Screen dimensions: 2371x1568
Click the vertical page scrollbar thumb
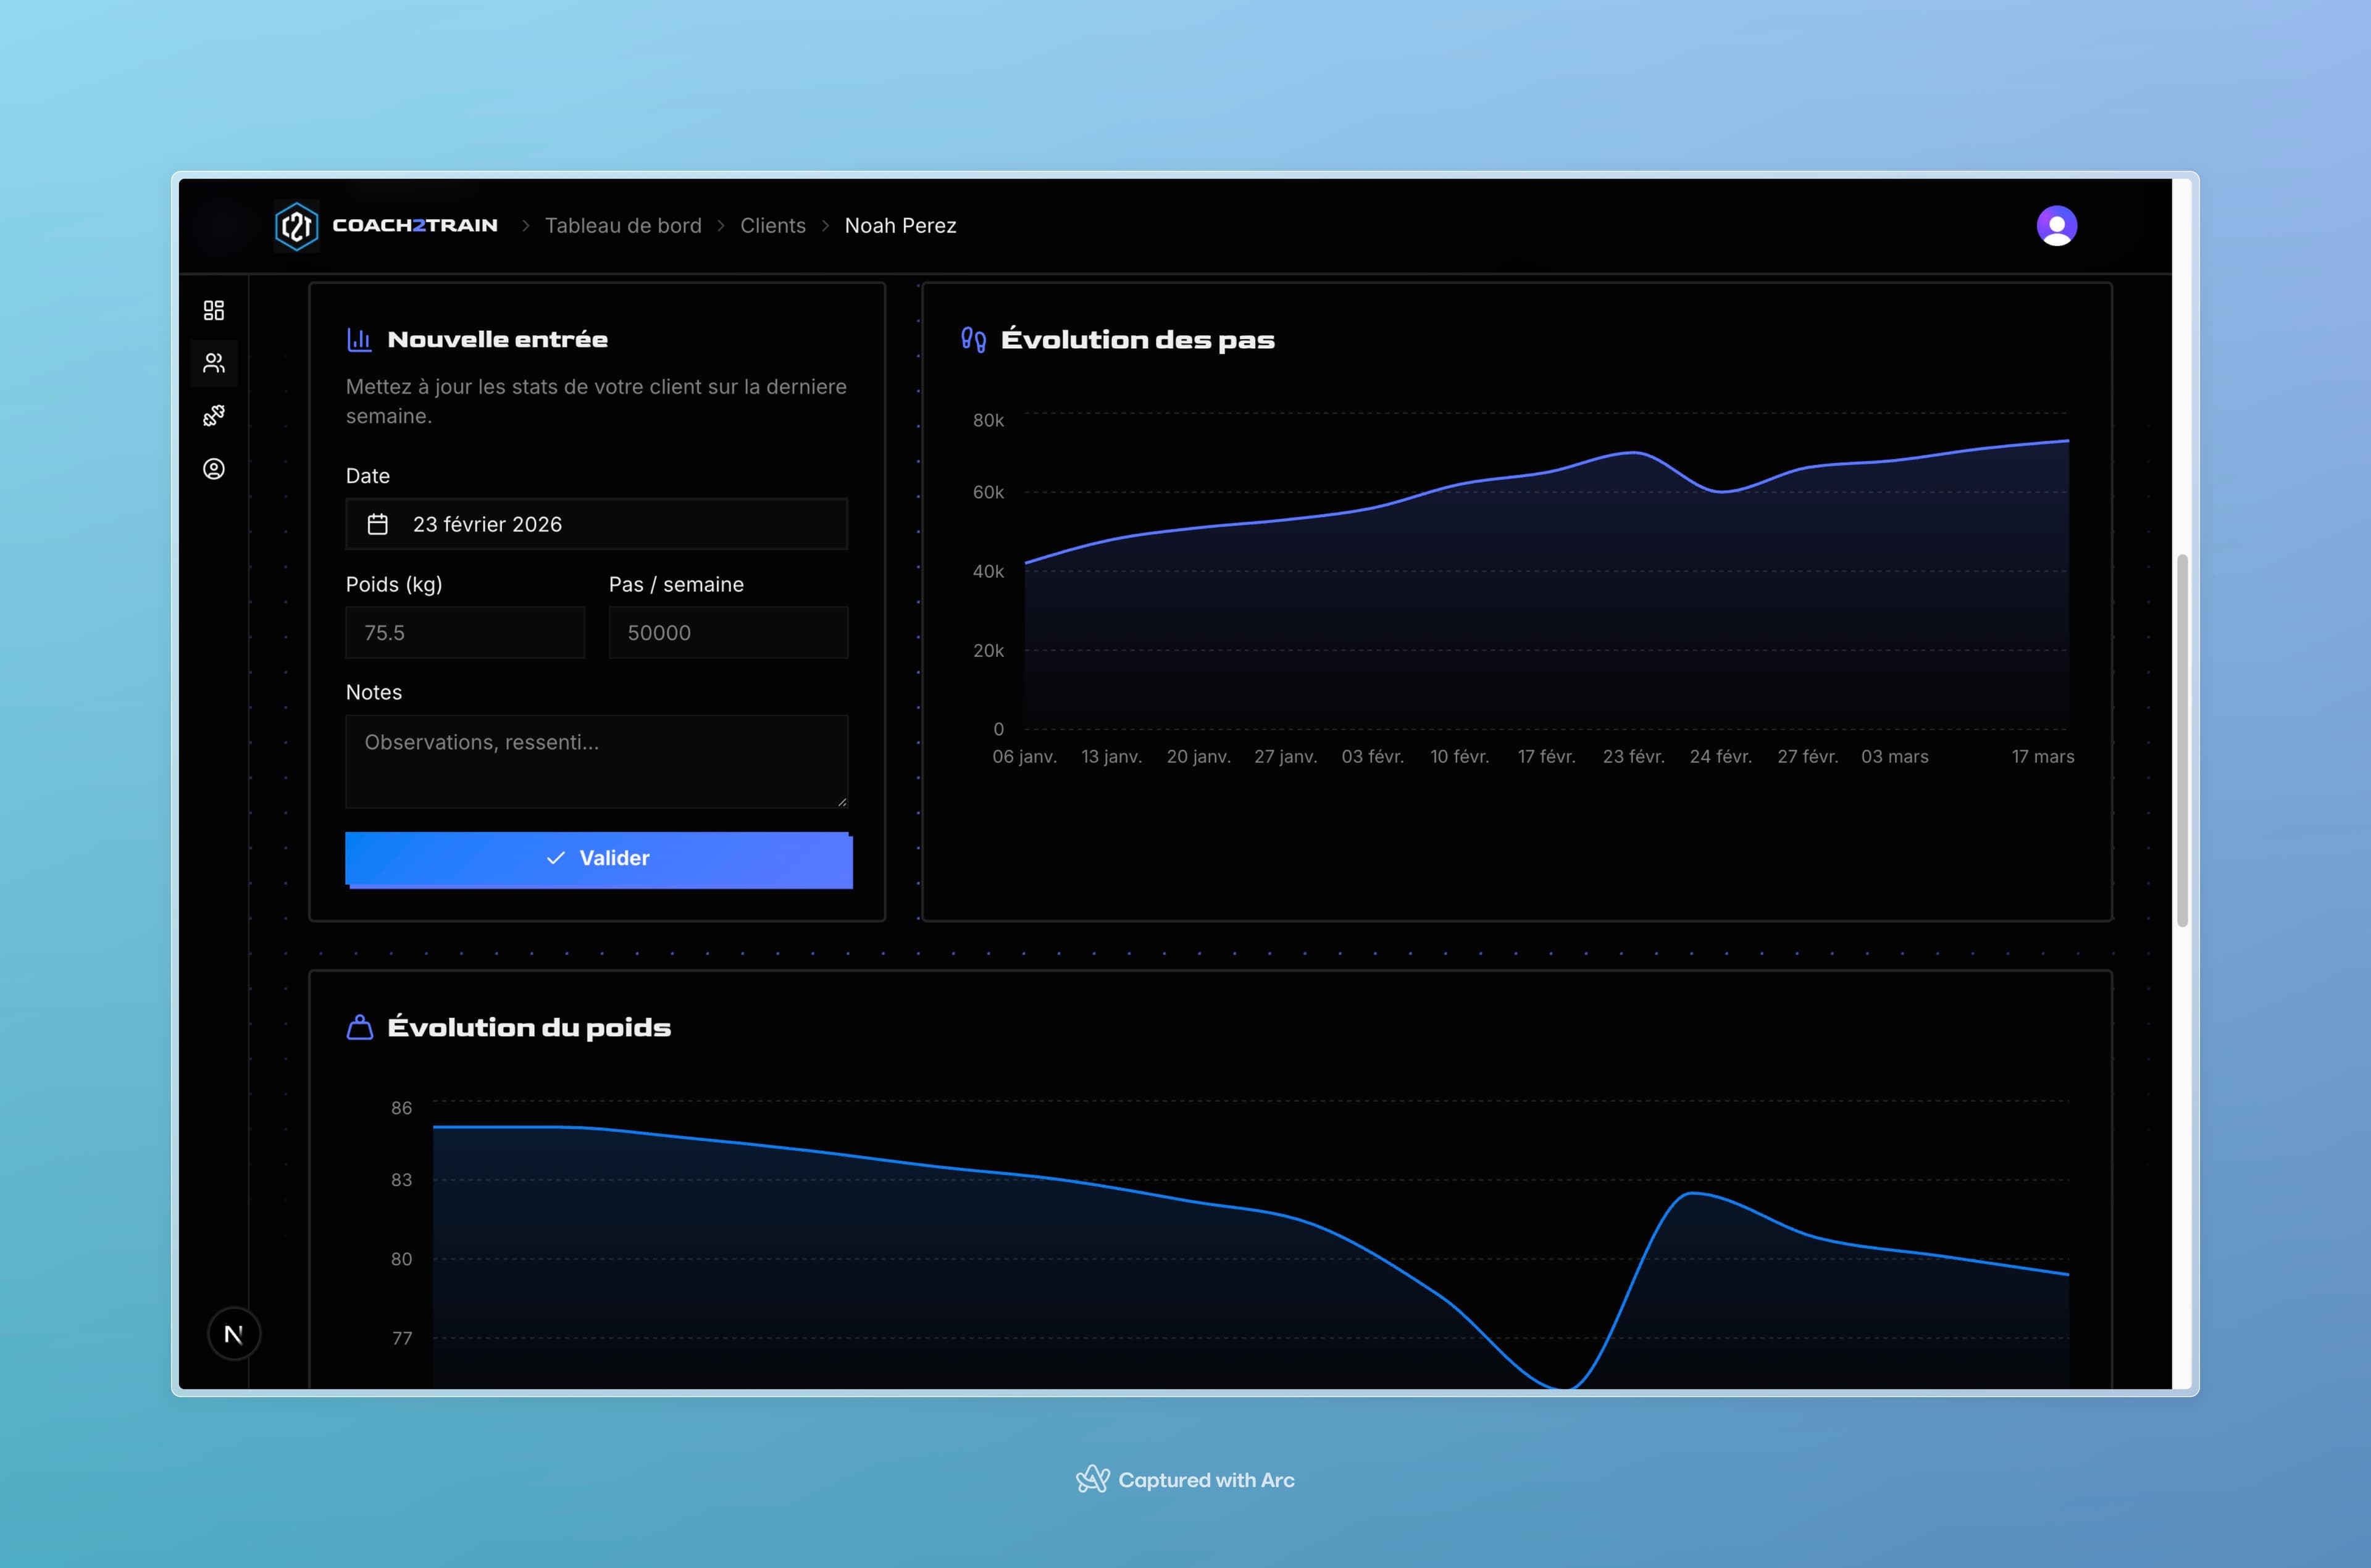2182,740
